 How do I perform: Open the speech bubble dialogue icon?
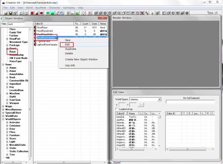pyautogui.click(x=83, y=13)
